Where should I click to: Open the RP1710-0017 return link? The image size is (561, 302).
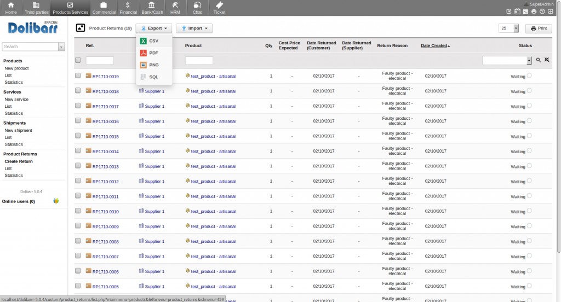(105, 107)
